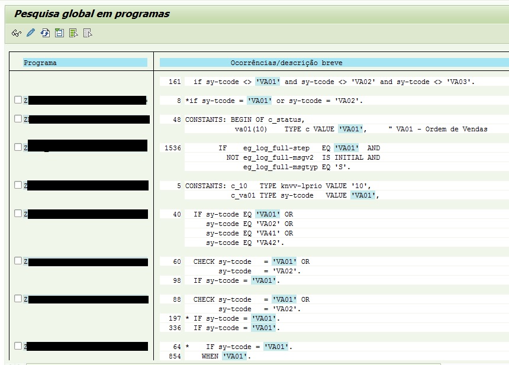Click line number 336
Viewport: 509px width, 365px height.
point(175,328)
